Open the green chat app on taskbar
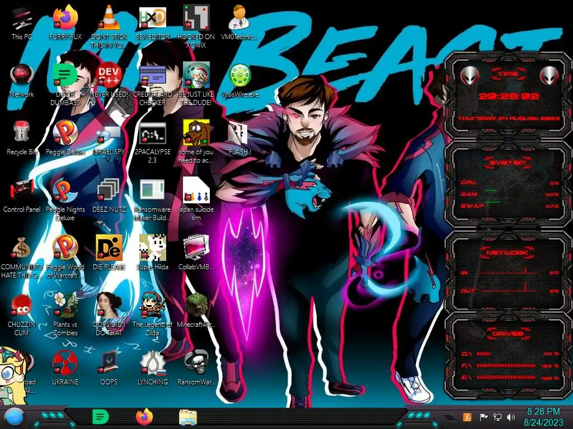573x429 pixels. pos(101,417)
